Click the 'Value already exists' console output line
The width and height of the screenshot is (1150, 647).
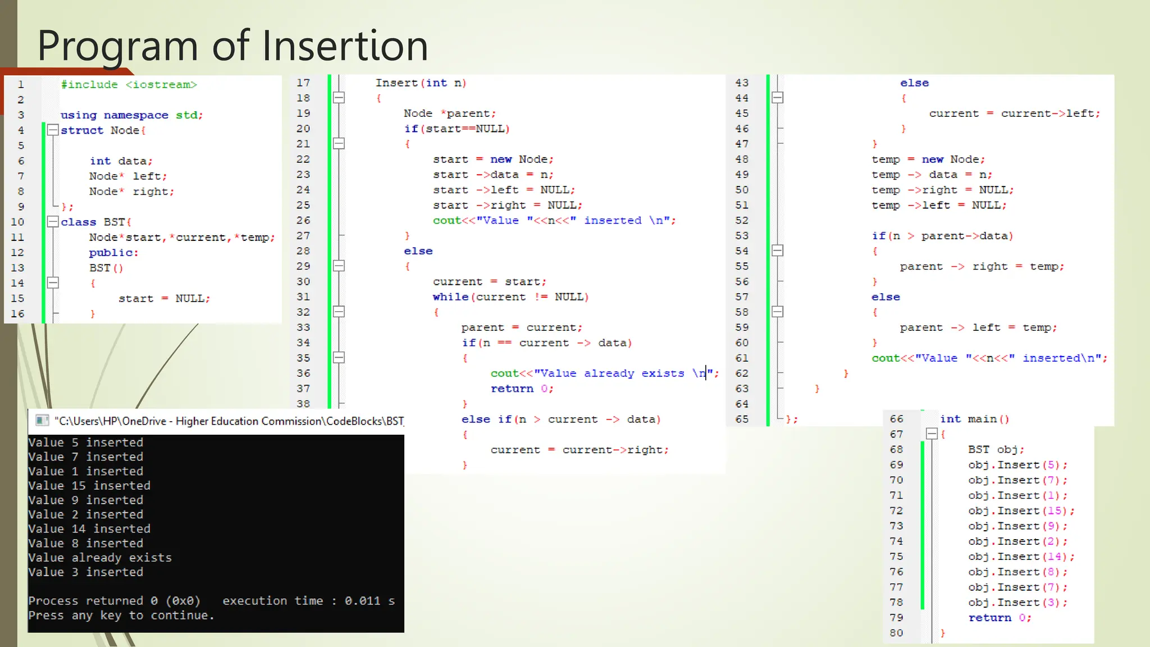(x=100, y=558)
